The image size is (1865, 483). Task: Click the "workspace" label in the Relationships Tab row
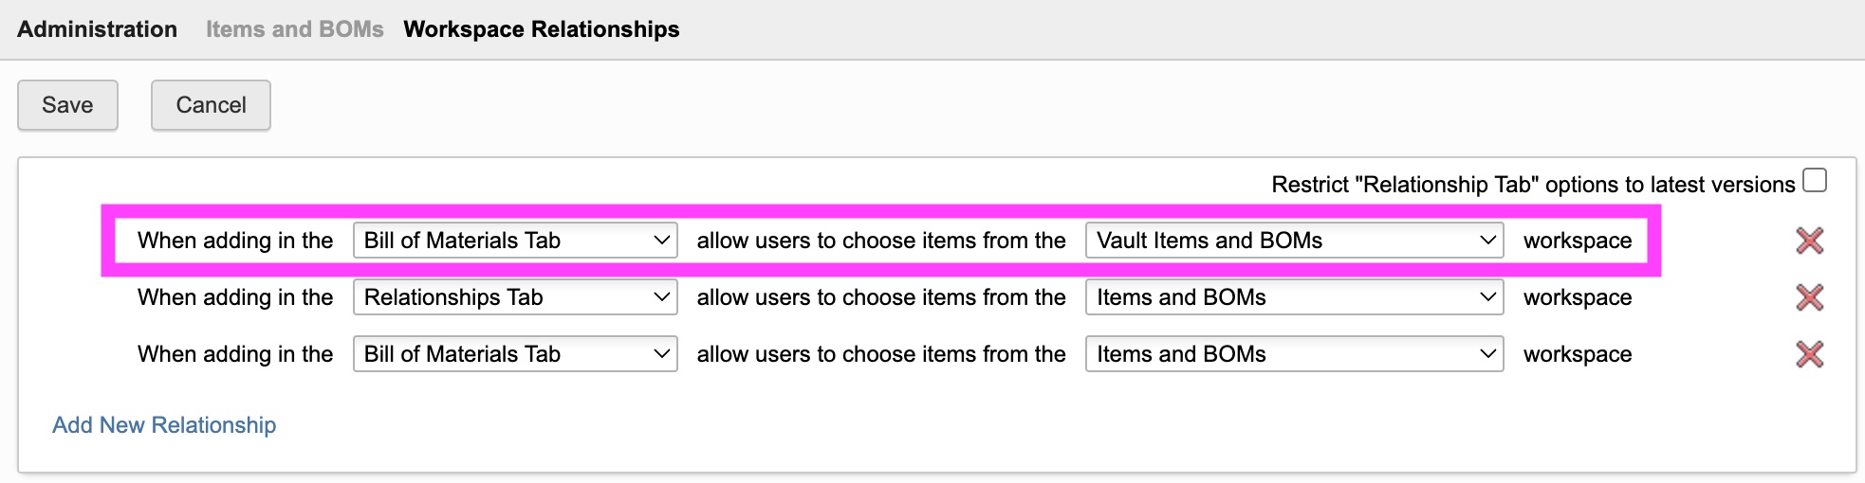click(1577, 297)
